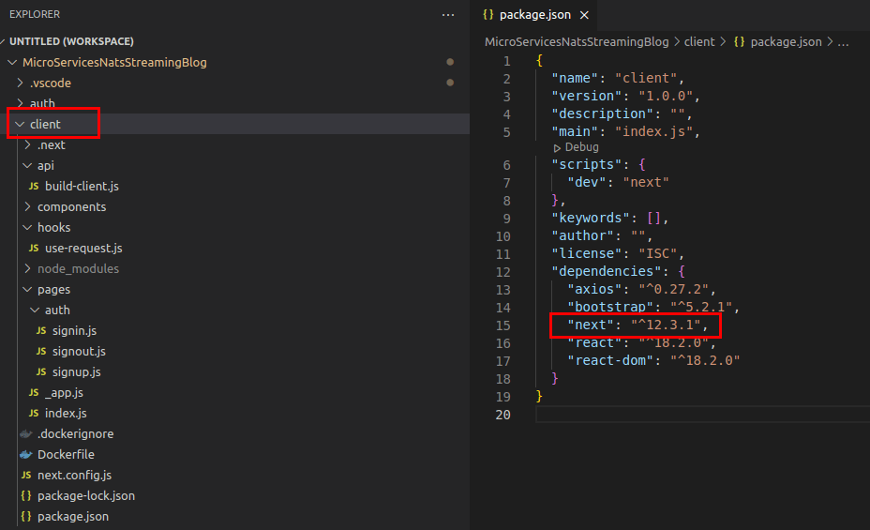Click the EXPLORER panel title
Viewport: 870px width, 530px height.
coord(35,14)
